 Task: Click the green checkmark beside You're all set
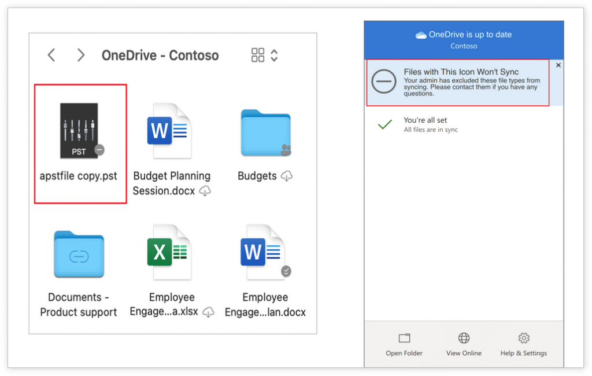point(384,124)
